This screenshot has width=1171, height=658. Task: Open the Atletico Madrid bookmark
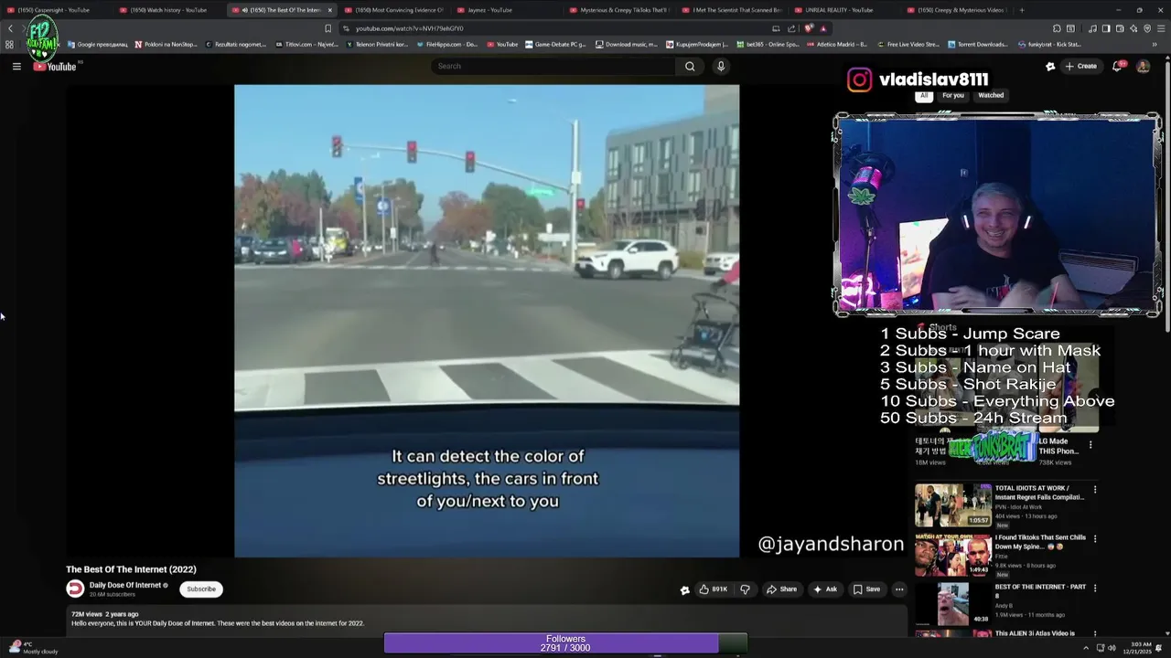839,44
